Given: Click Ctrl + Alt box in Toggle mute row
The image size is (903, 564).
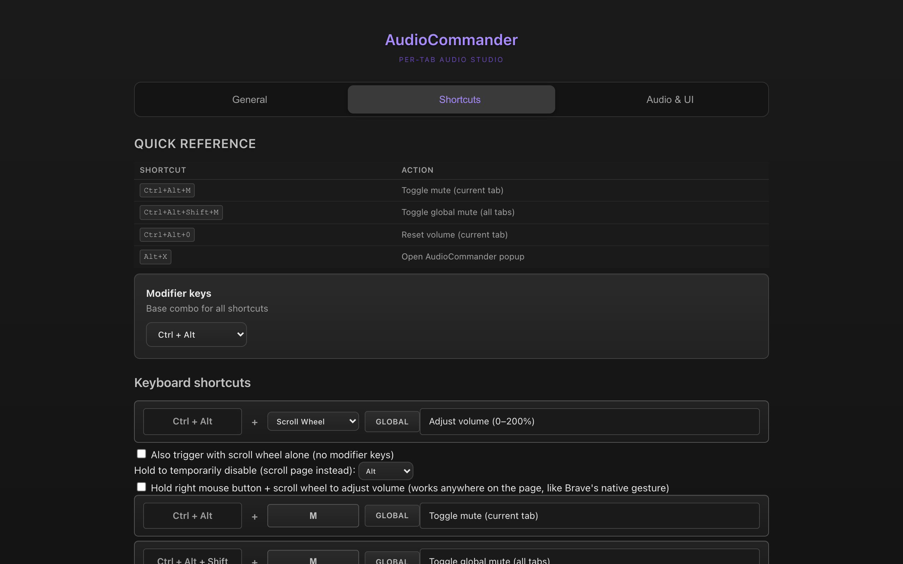Looking at the screenshot, I should point(192,515).
